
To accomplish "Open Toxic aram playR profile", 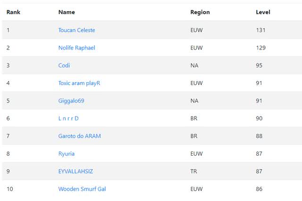I will 79,83.
